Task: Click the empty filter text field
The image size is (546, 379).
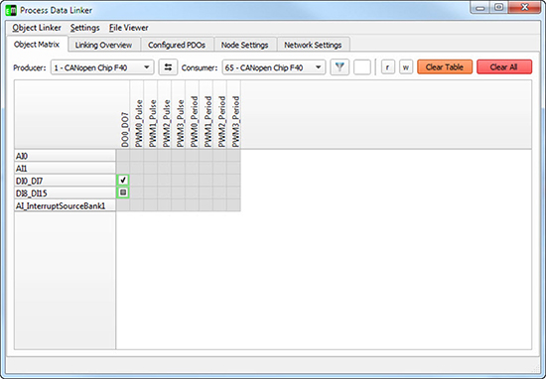Action: (361, 67)
